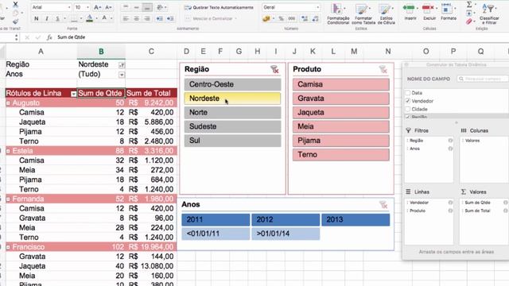The width and height of the screenshot is (509, 286).
Task: Select 2011 in Anos slicer
Action: pyautogui.click(x=216, y=219)
